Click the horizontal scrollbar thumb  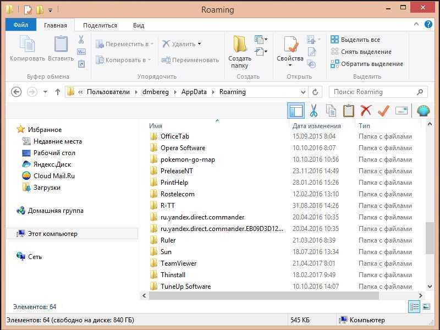pos(264,295)
